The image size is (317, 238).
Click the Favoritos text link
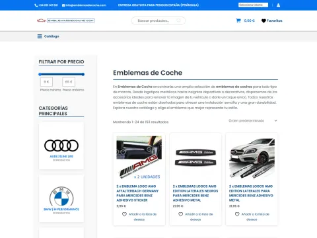(275, 20)
